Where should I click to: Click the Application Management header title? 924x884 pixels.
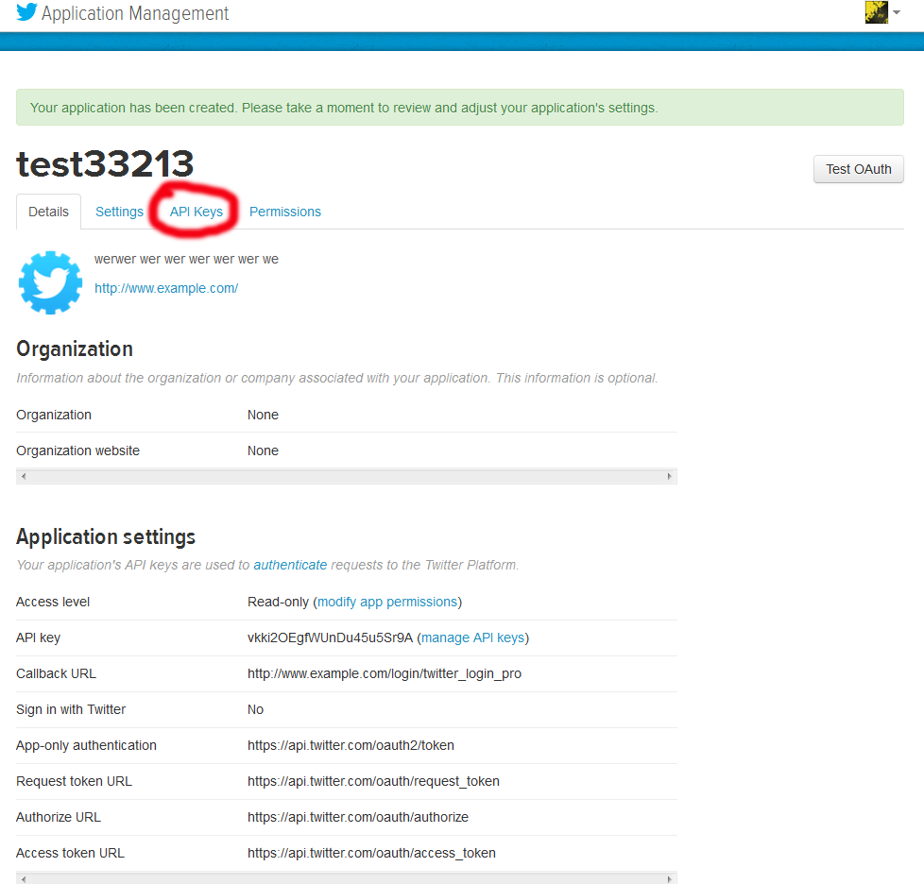point(135,13)
